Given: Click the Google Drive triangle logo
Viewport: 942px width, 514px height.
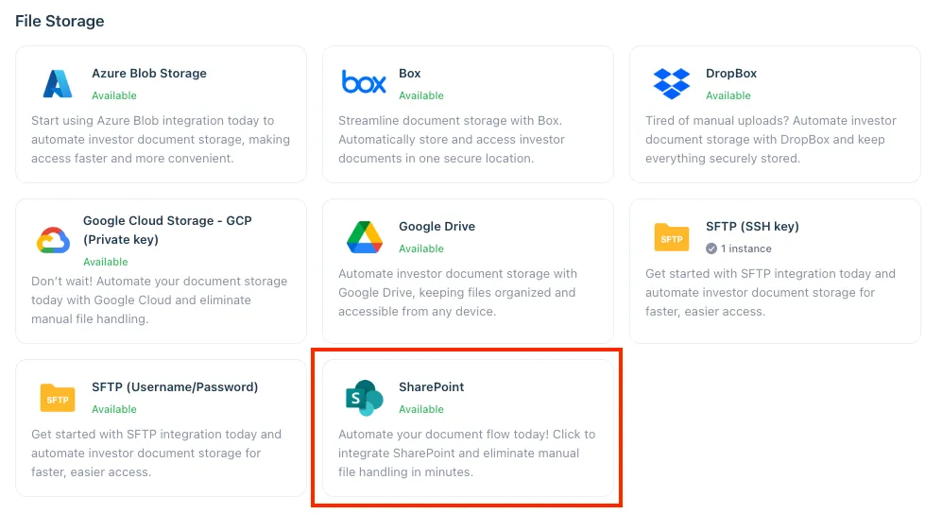Looking at the screenshot, I should coord(365,236).
